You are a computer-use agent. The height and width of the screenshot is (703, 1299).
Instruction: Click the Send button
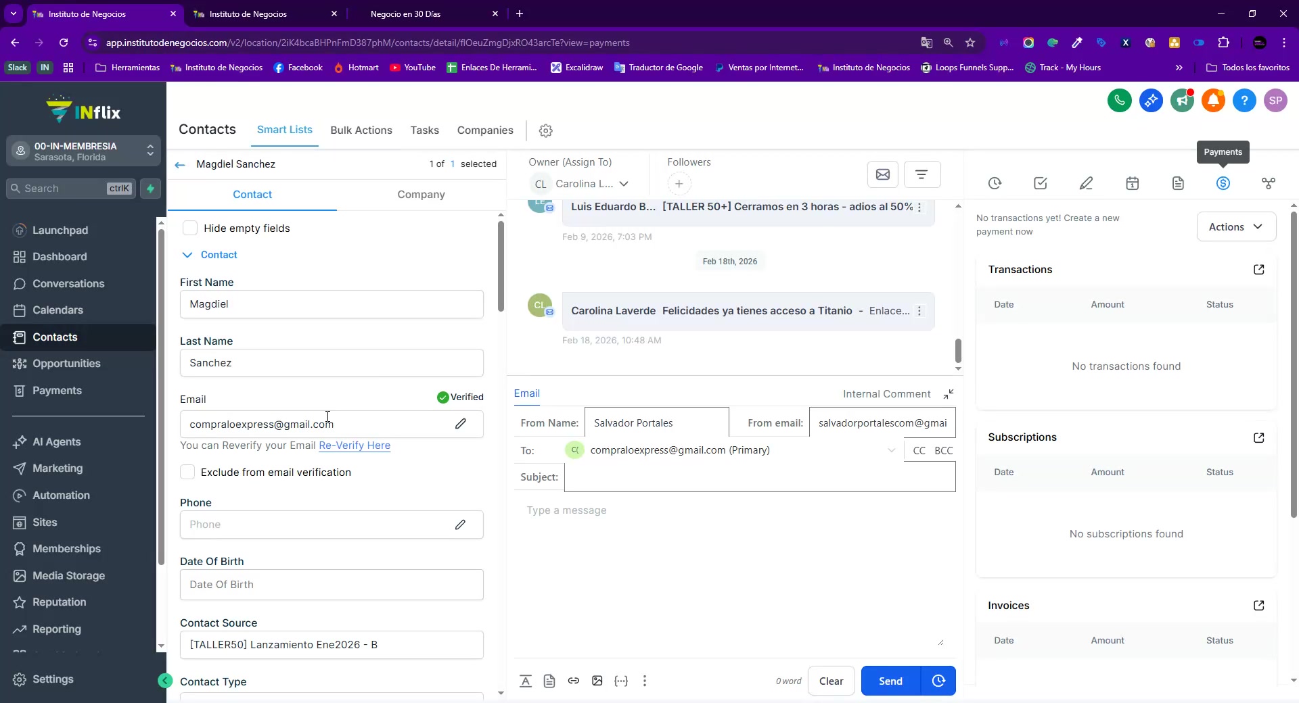coord(890,681)
